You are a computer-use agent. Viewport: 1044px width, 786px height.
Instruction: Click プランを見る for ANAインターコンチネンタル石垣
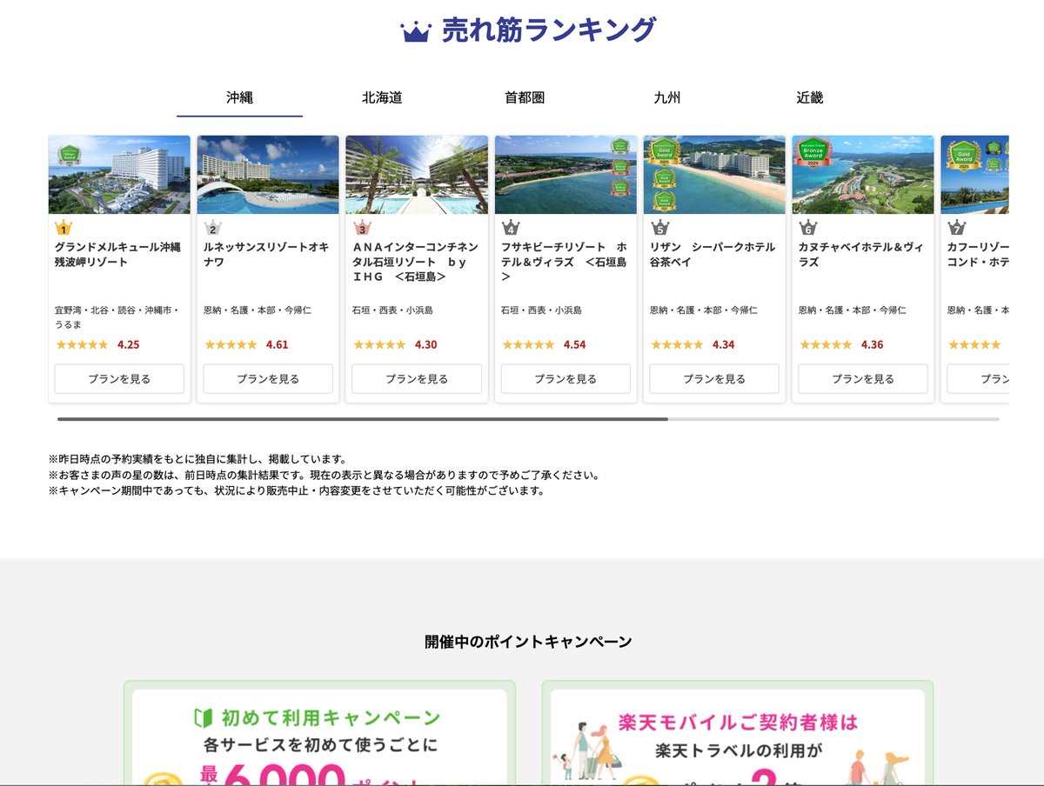tap(417, 379)
